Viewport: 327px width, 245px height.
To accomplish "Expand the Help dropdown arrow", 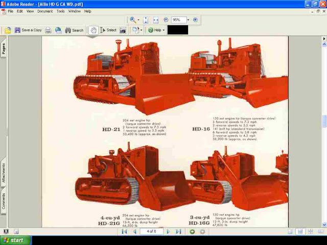I will (163, 31).
